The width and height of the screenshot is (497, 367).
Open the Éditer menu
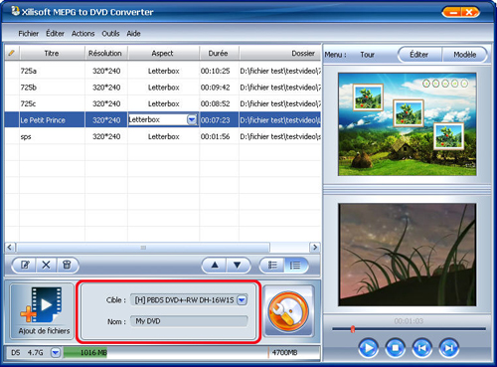point(55,34)
